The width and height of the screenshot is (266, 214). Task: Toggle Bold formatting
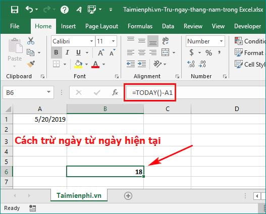point(57,52)
